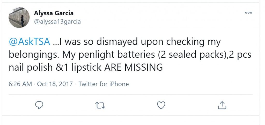Click the Alyssa Garcia display name
The height and width of the screenshot is (125, 265).
54,13
